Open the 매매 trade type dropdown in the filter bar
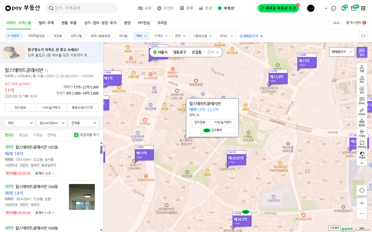 [x=142, y=36]
